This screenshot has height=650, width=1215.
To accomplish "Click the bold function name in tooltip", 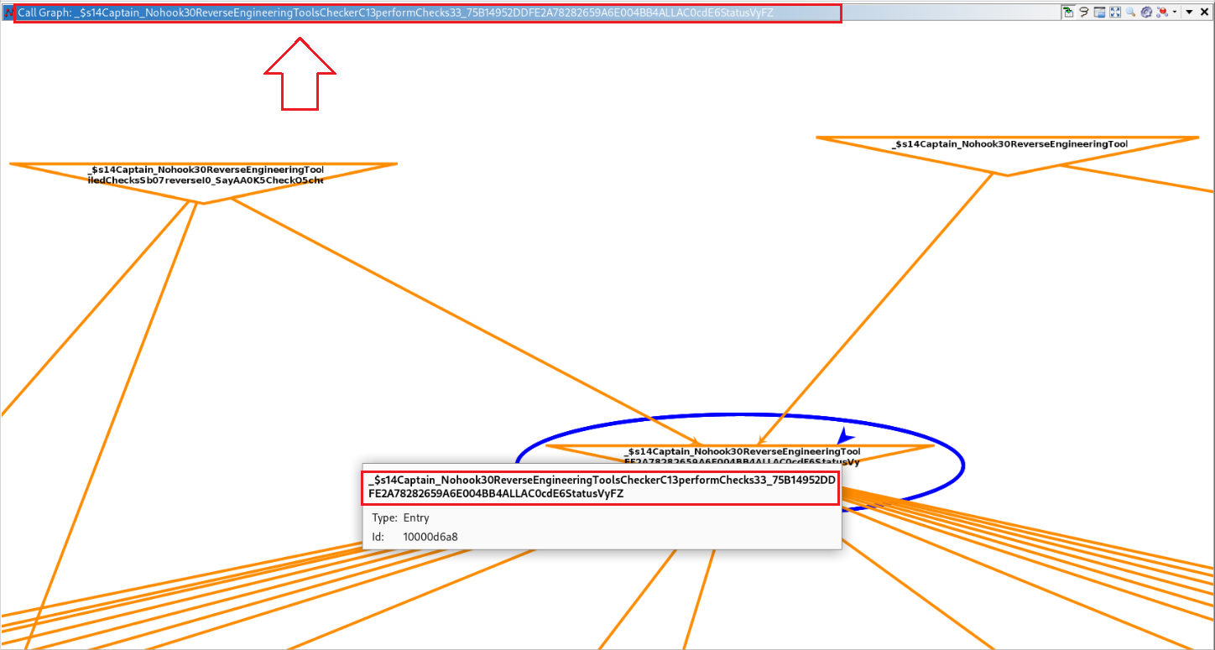I will tap(601, 487).
